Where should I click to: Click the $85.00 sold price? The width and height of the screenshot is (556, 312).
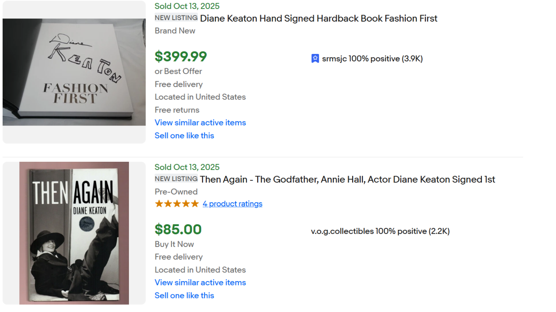(x=178, y=230)
